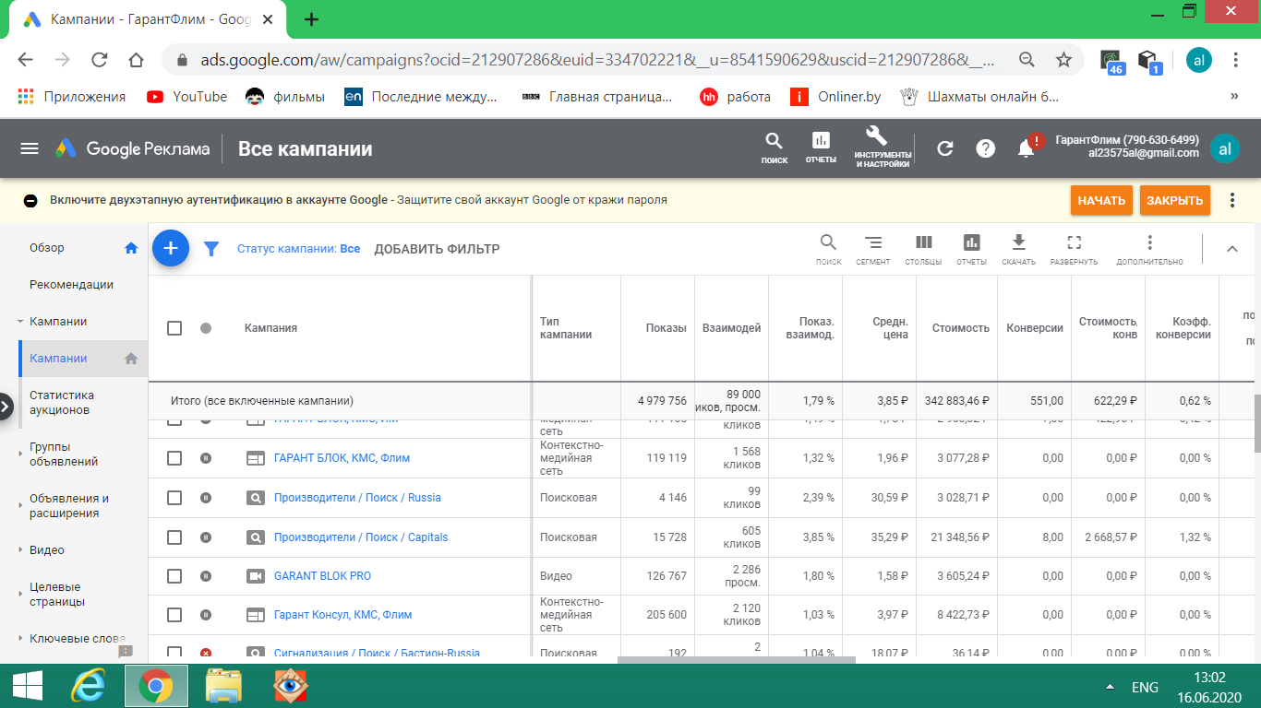
Task: Click the Обзор home icon
Action: 131,248
